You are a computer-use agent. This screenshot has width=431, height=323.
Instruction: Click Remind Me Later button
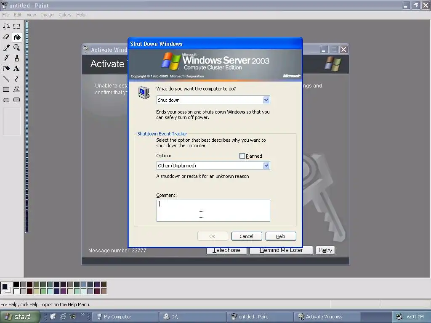tap(281, 251)
